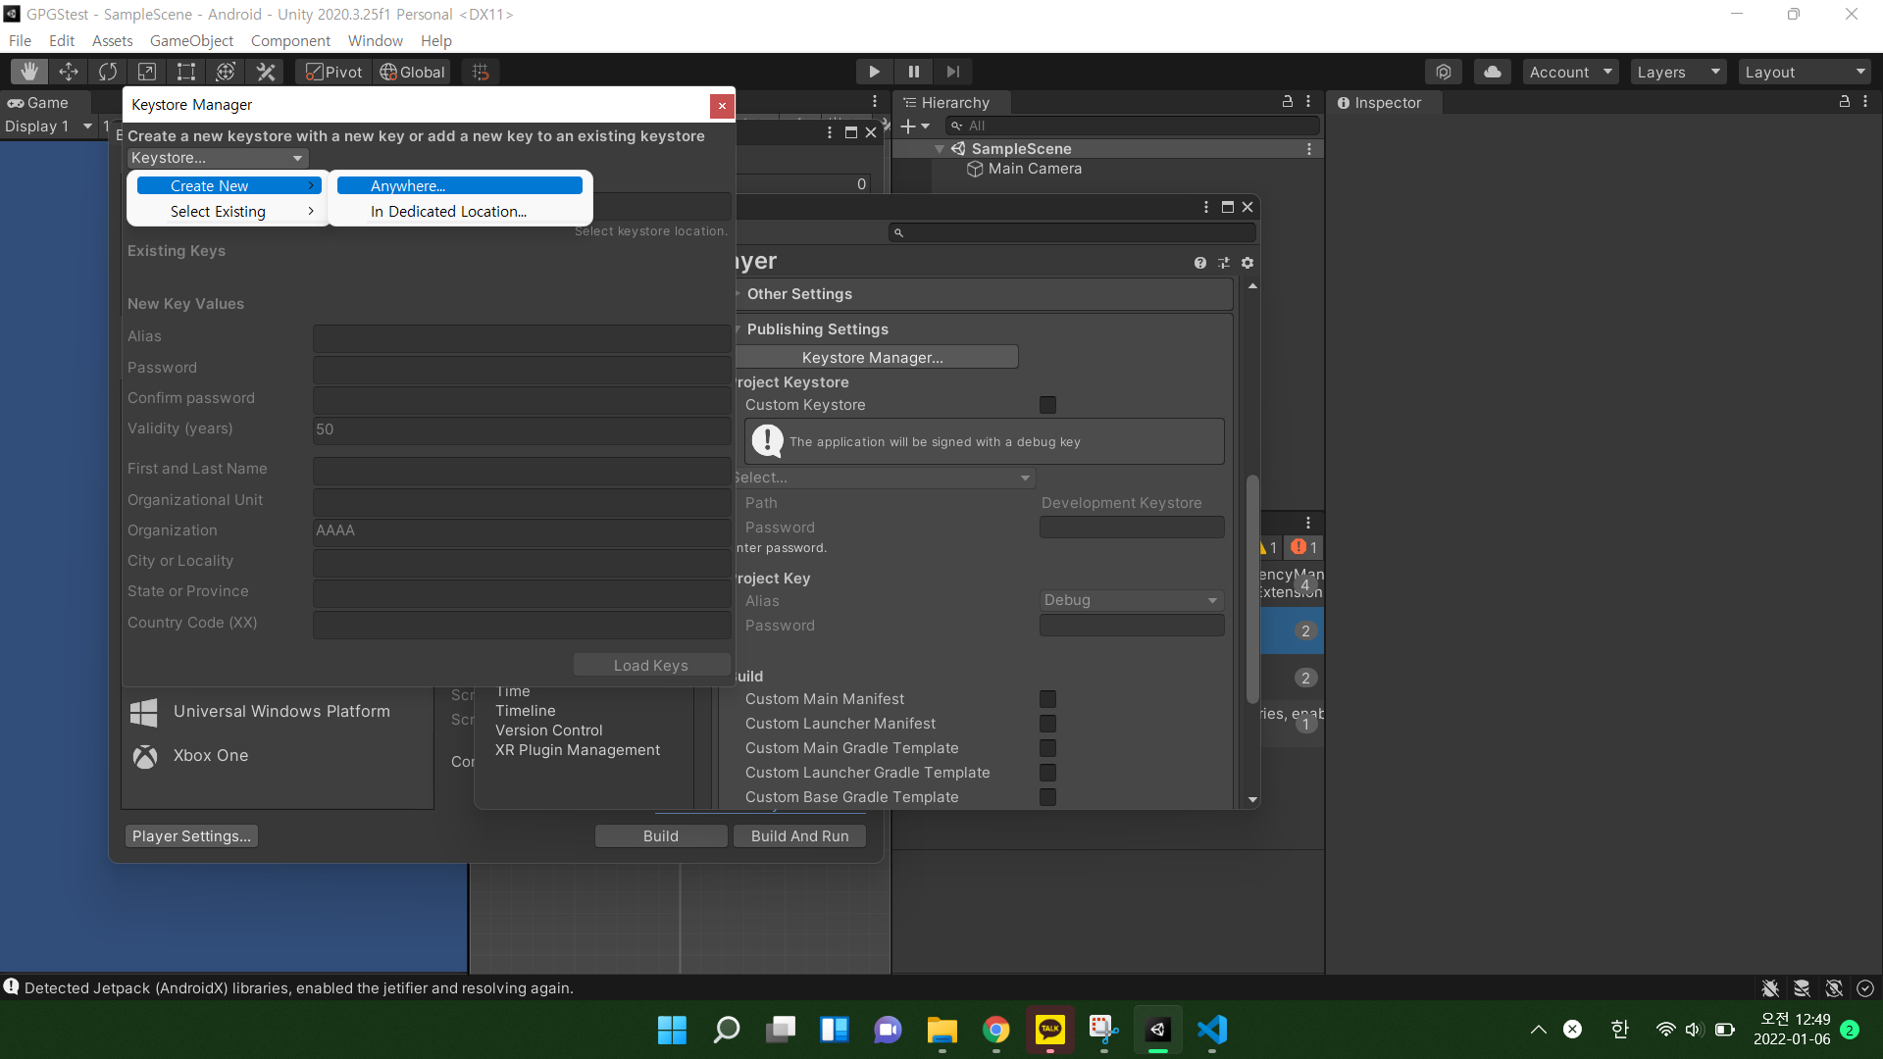Select the Move tool
Viewport: 1883px width, 1059px height.
(x=69, y=72)
